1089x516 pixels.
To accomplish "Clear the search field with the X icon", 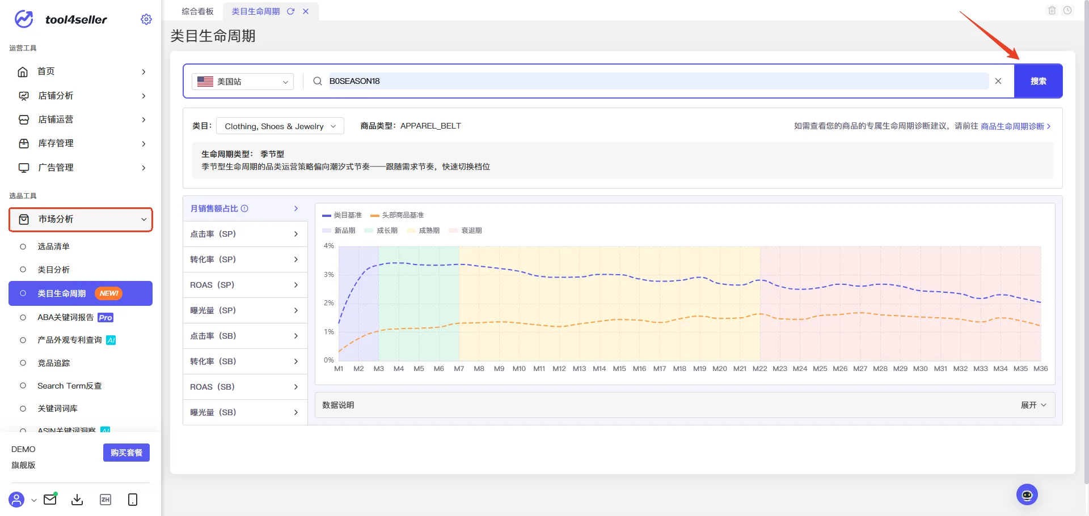I will pos(998,81).
